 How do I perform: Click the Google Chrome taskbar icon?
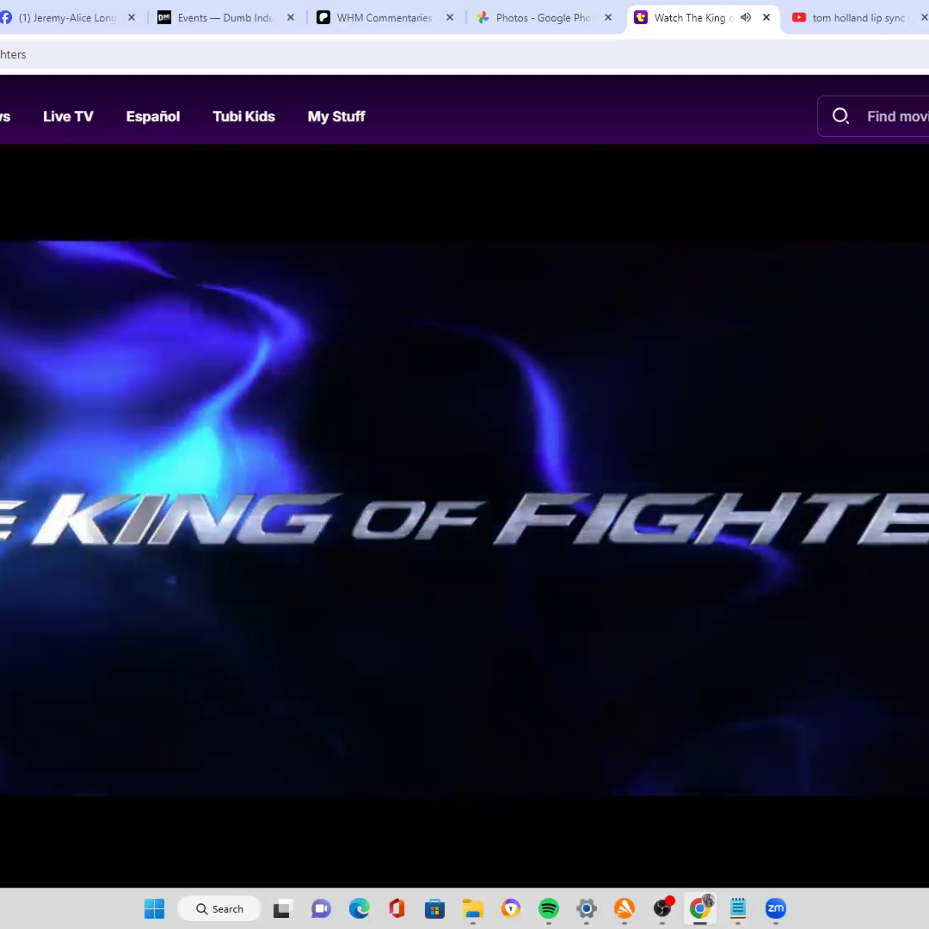[x=700, y=908]
